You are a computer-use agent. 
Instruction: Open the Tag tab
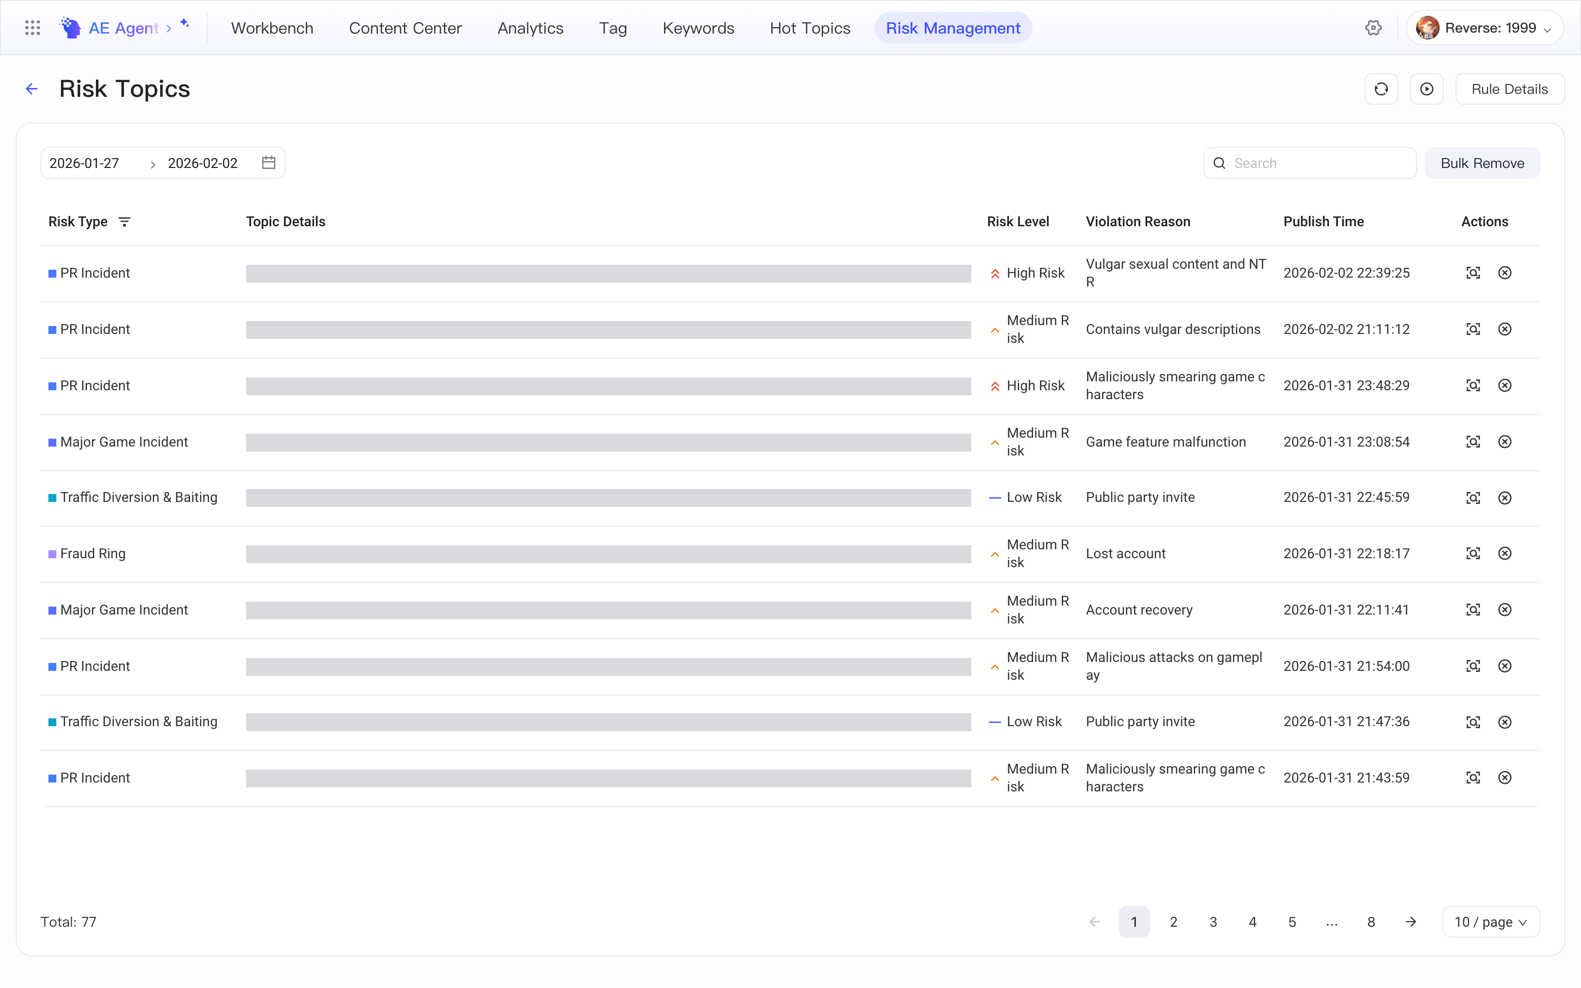coord(613,28)
